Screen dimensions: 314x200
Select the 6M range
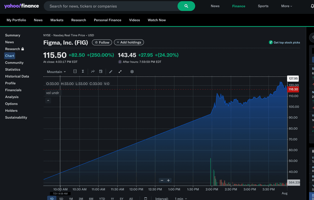click(x=91, y=199)
